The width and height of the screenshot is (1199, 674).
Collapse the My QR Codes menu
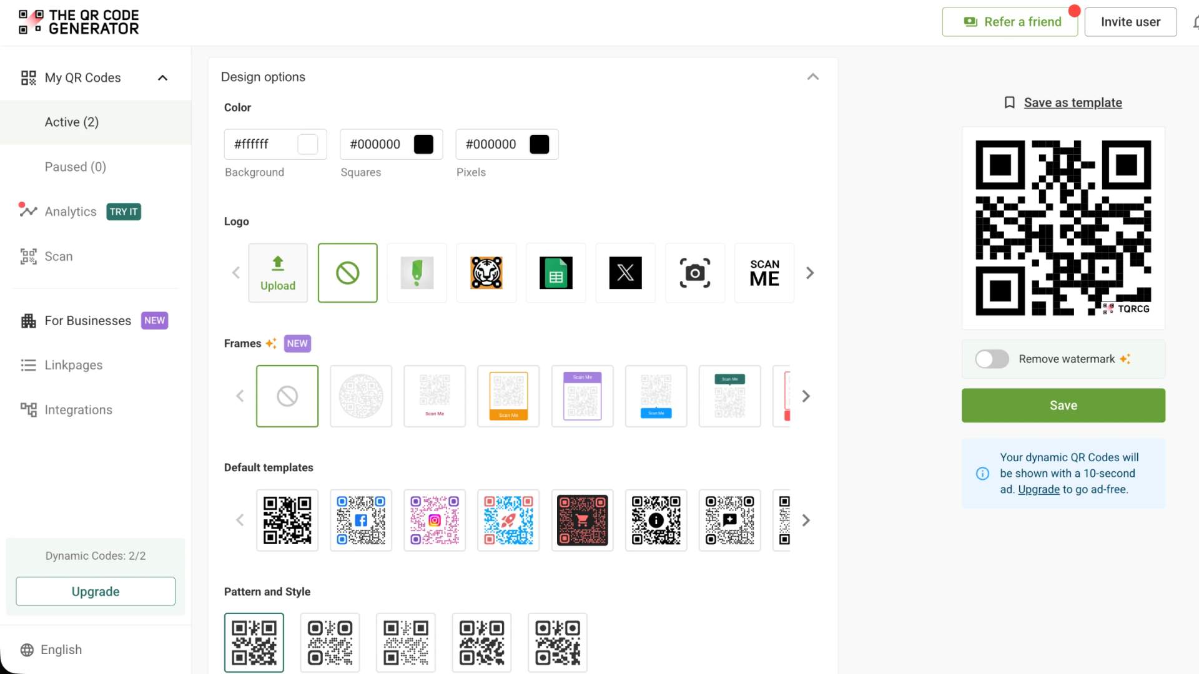coord(162,78)
